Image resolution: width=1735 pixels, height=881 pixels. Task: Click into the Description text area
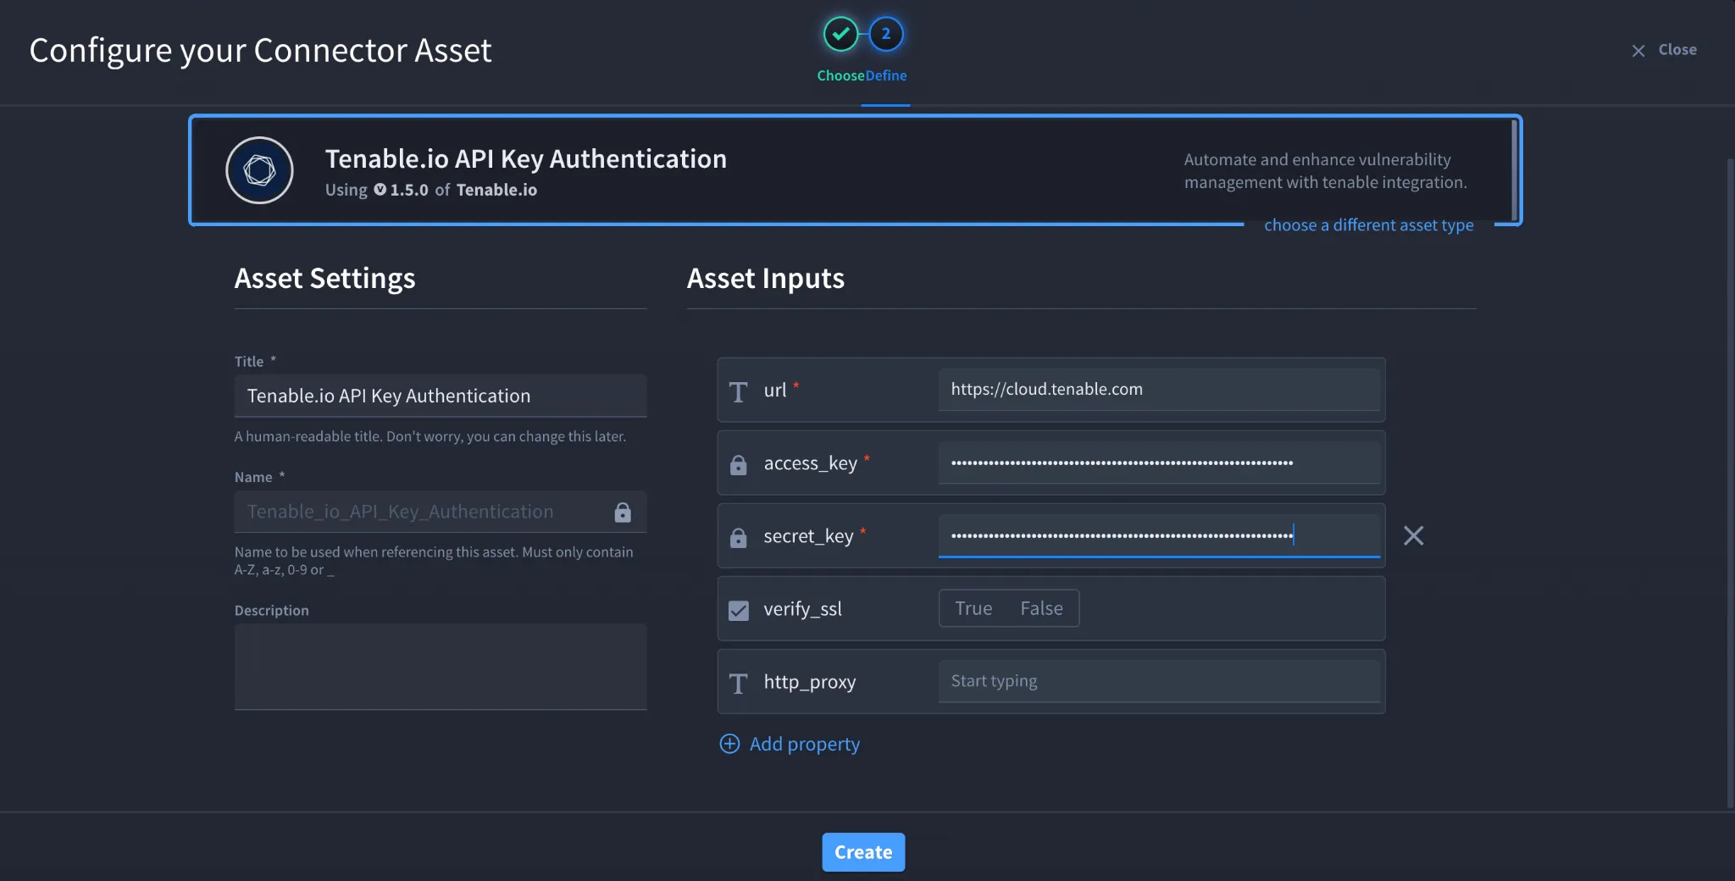click(x=441, y=667)
